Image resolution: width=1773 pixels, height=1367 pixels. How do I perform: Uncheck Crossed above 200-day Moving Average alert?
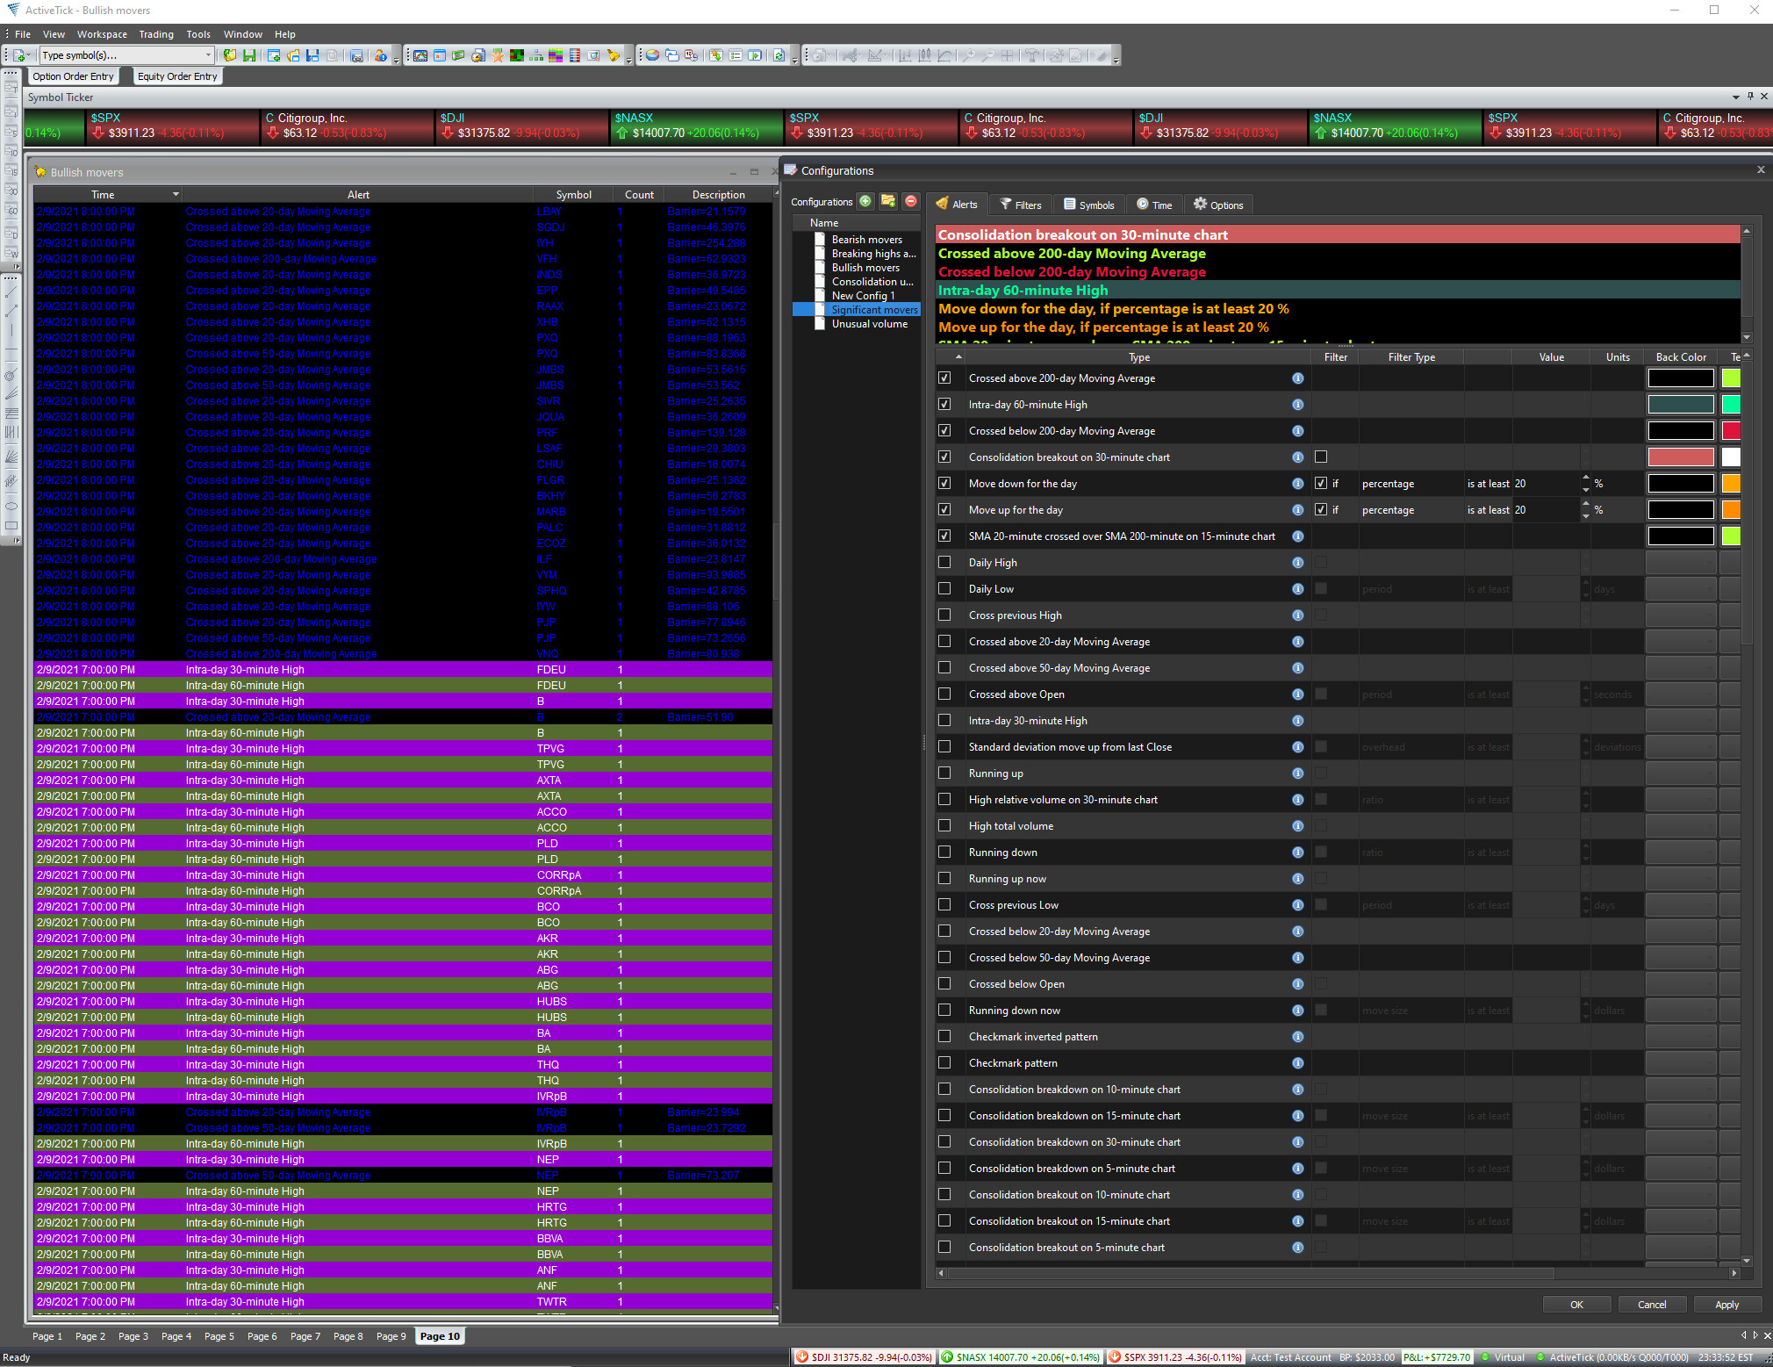click(944, 378)
